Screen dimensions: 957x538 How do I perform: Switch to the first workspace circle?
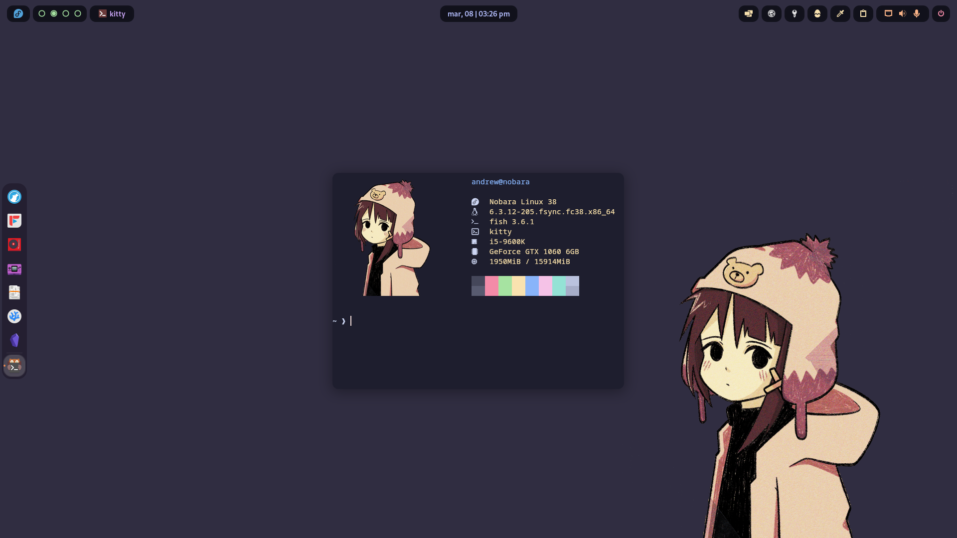[x=42, y=14]
